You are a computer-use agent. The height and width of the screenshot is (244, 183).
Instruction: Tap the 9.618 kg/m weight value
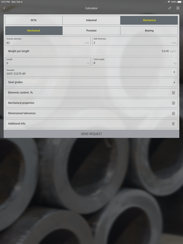[169, 51]
